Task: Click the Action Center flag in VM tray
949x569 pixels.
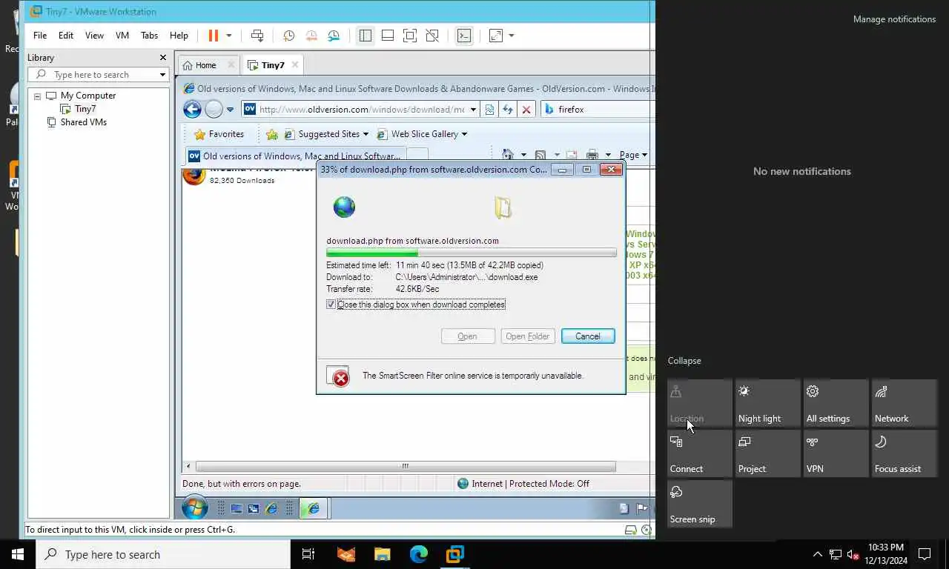Action: point(641,508)
